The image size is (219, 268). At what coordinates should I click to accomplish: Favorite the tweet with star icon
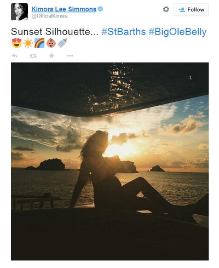pyautogui.click(x=51, y=55)
